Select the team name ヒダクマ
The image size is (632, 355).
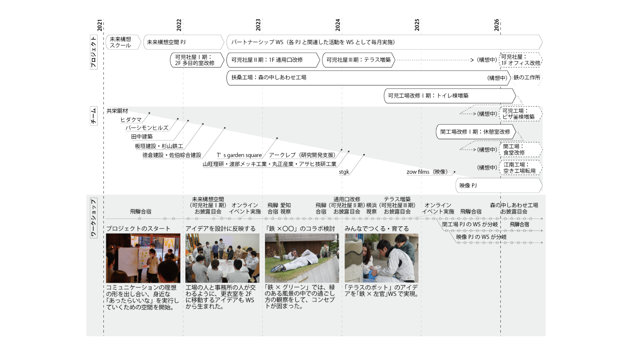(131, 120)
